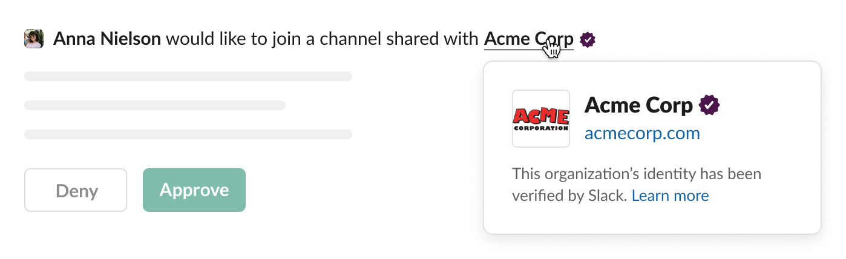
Task: Deny the join request
Action: (x=76, y=190)
